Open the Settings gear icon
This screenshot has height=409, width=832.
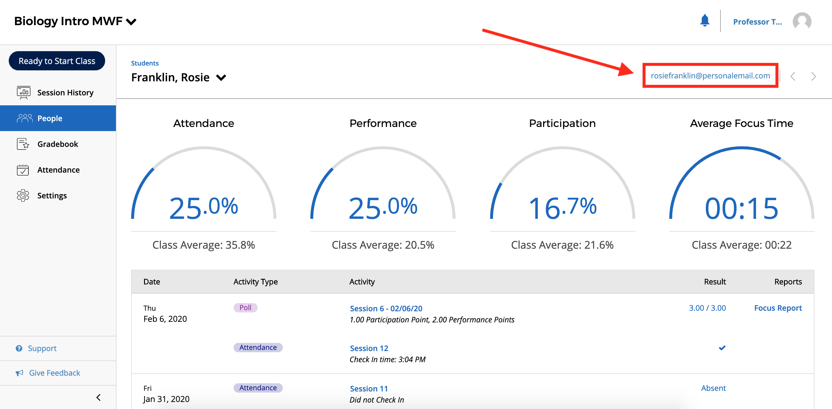(22, 195)
